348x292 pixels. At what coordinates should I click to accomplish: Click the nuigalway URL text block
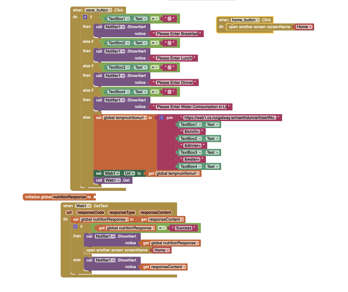tap(230, 118)
